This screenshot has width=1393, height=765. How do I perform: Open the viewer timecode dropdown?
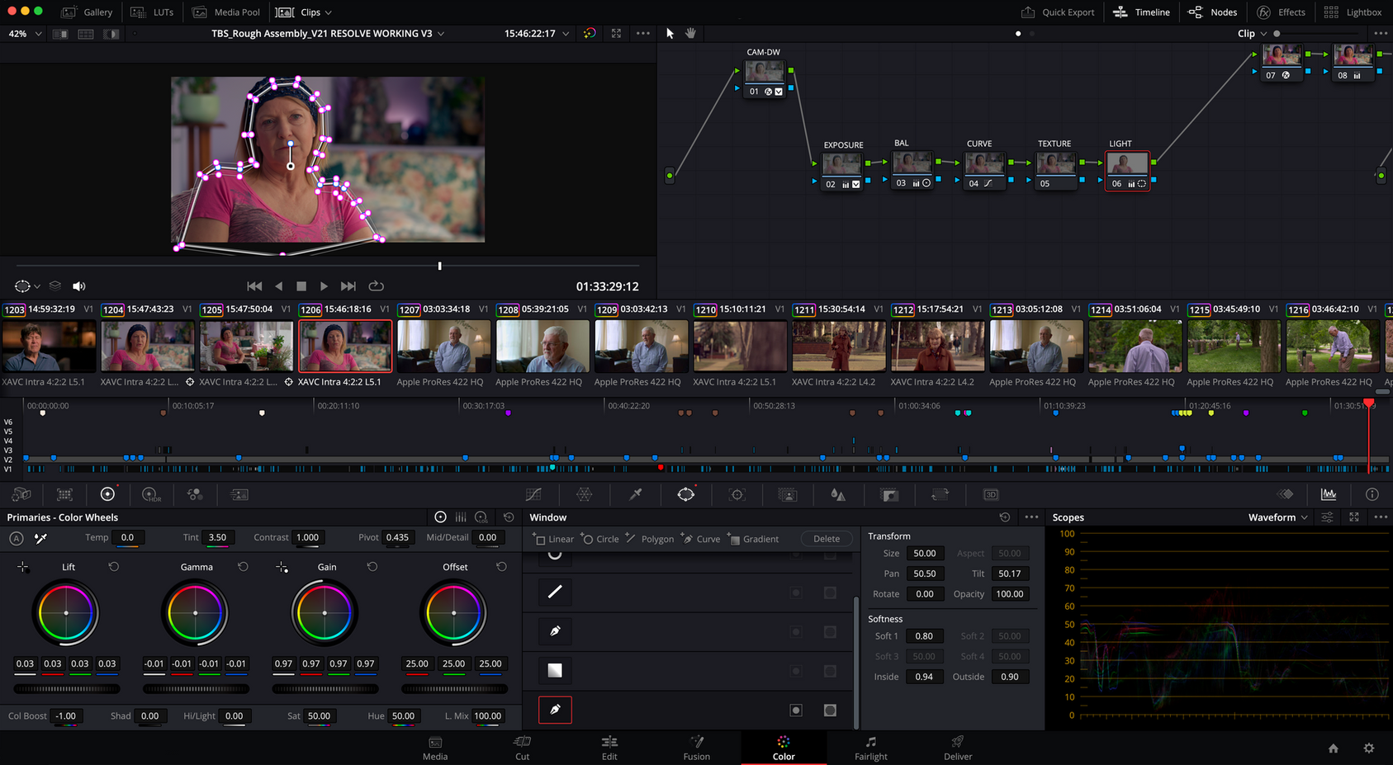pos(566,34)
